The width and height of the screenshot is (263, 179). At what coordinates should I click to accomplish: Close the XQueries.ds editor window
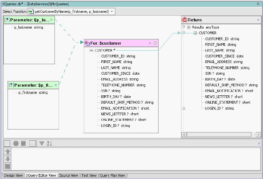pos(258,4)
